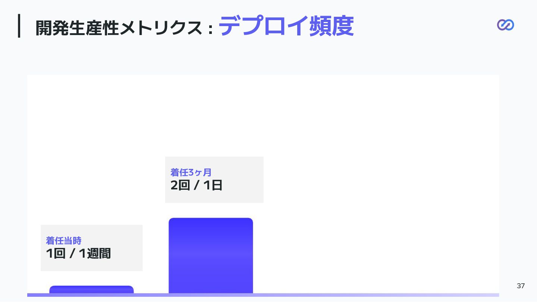This screenshot has height=302, width=537.
Task: Click the デプロイ頻度 purple heading
Action: click(x=286, y=26)
